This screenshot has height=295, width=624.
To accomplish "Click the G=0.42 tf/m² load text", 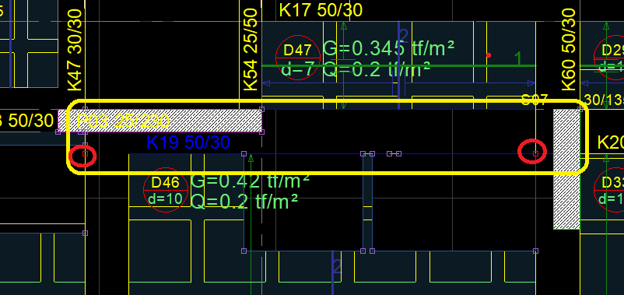I will (251, 181).
